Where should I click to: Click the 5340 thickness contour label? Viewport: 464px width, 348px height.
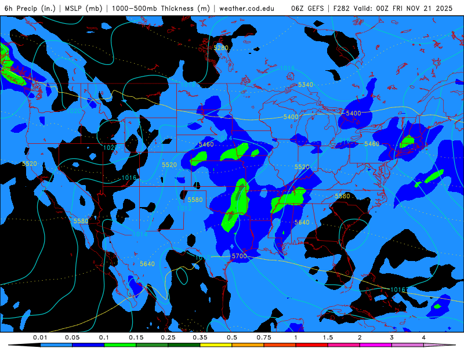(x=306, y=85)
